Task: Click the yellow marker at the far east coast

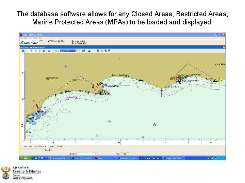Action: (222, 79)
